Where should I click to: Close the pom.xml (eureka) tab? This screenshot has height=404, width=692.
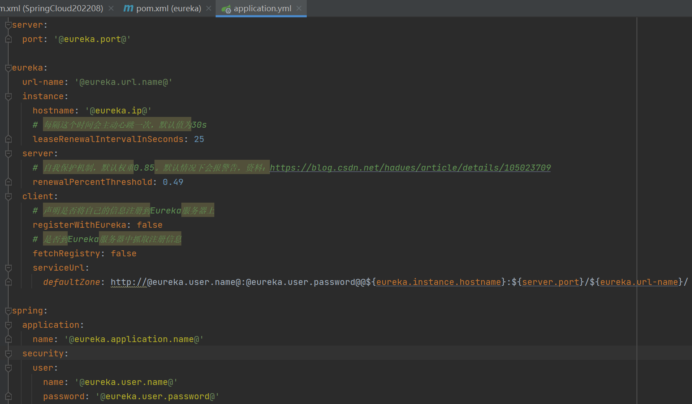tap(209, 8)
